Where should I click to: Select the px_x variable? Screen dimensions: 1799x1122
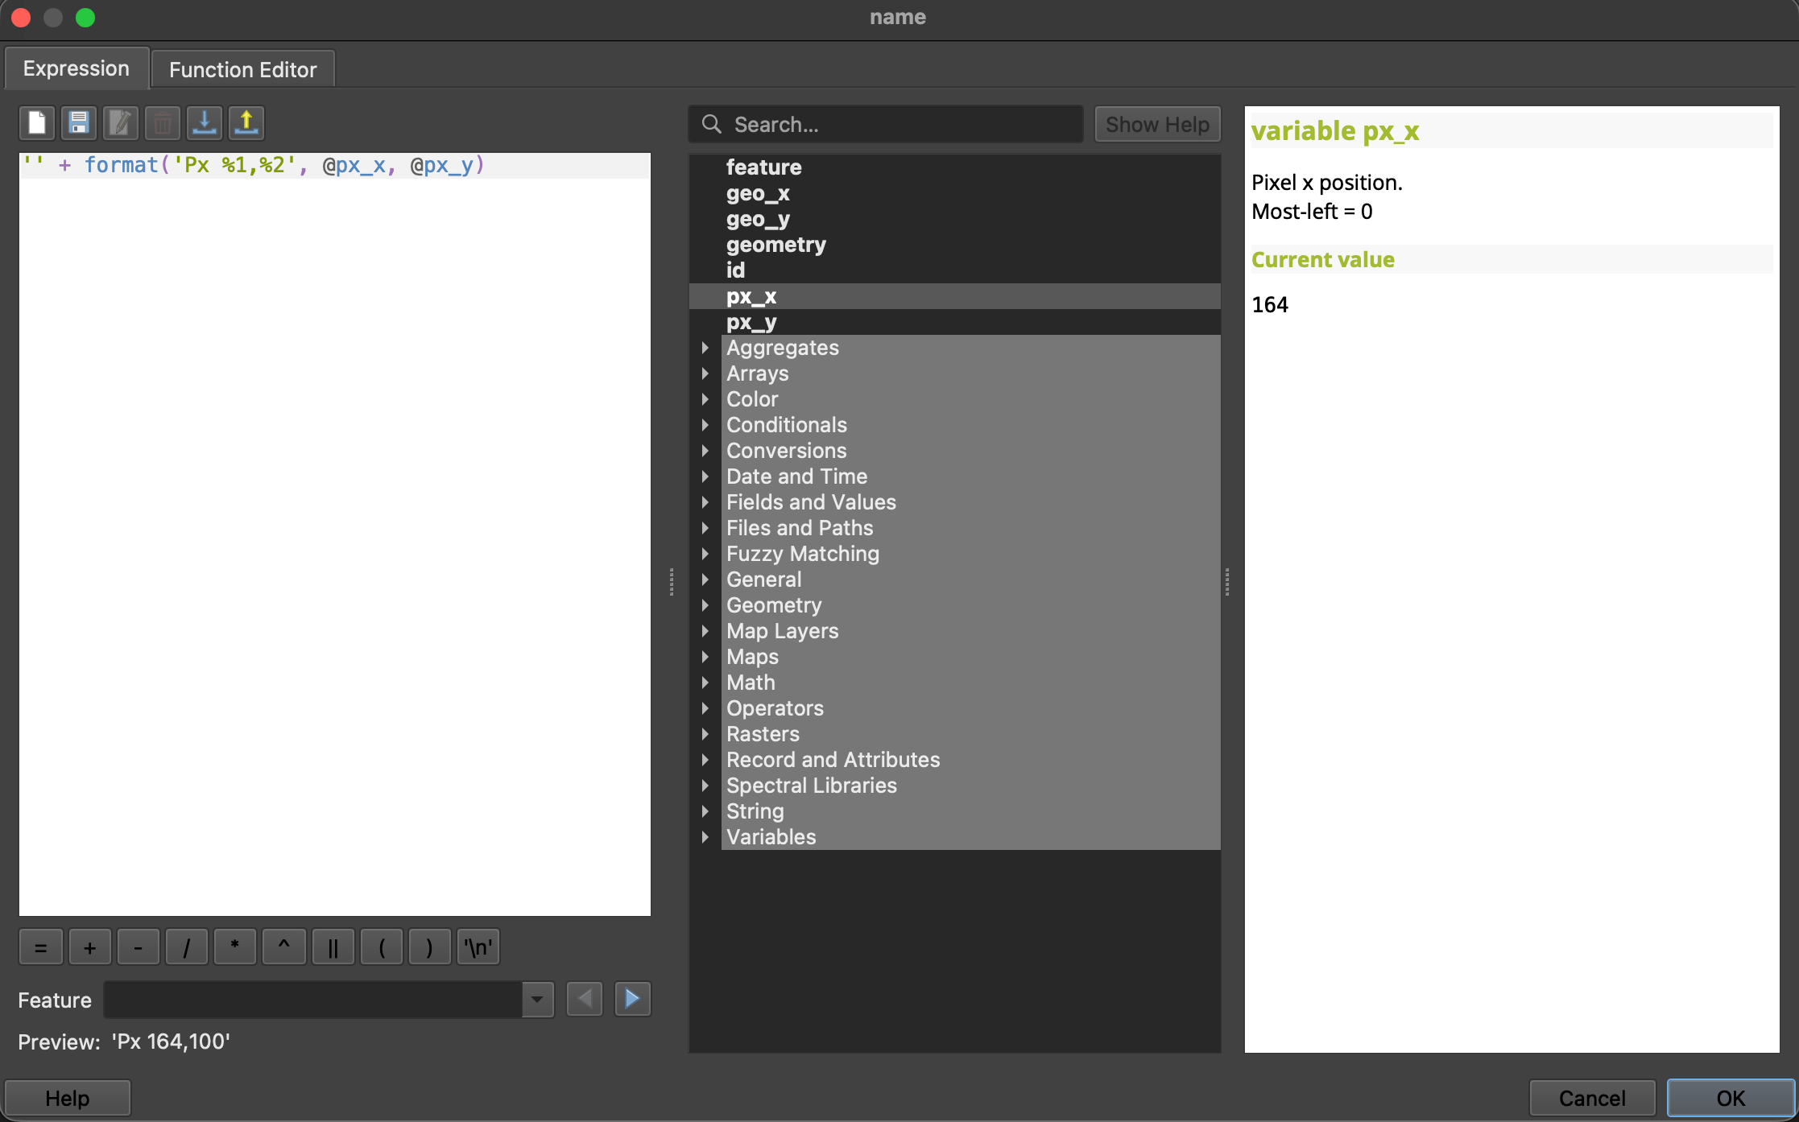pyautogui.click(x=955, y=296)
